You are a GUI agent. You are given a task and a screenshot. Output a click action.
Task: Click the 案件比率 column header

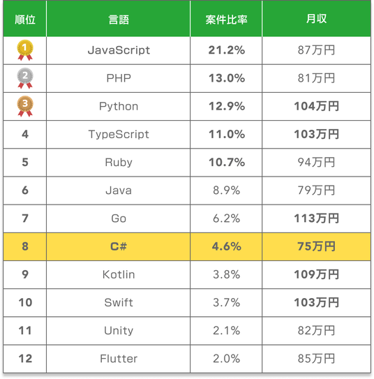tap(226, 20)
